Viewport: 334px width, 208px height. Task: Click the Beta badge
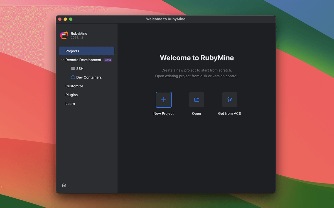point(108,60)
